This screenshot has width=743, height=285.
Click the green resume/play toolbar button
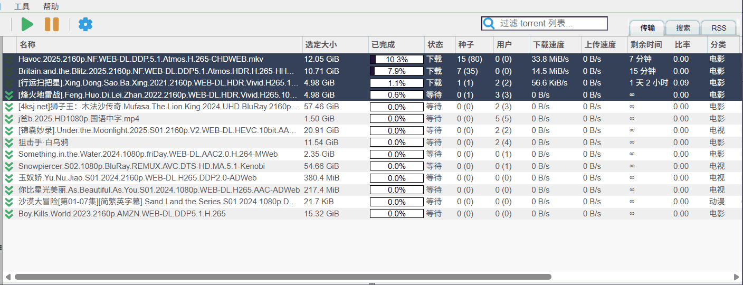pos(27,24)
